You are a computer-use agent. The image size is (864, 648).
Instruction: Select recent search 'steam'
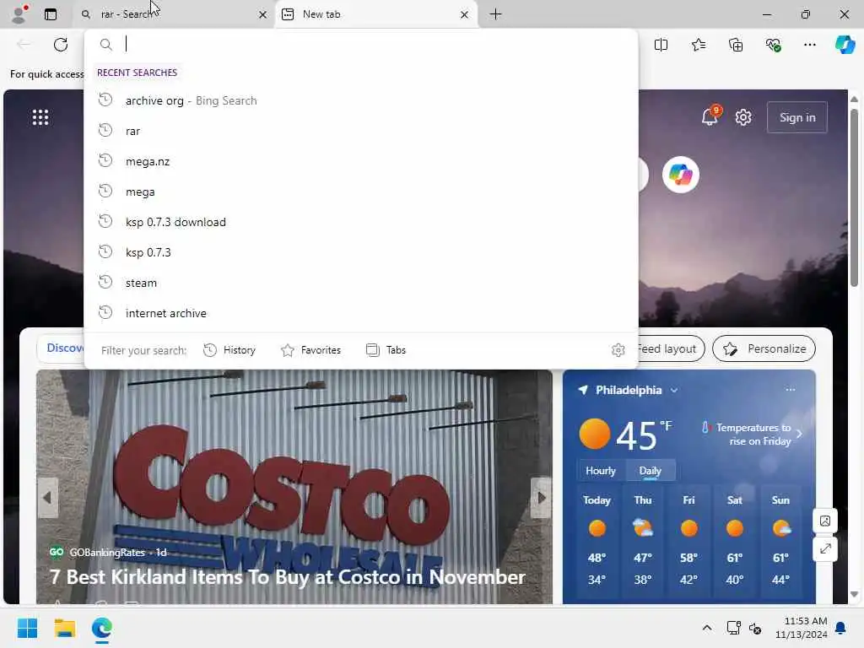pos(361,283)
